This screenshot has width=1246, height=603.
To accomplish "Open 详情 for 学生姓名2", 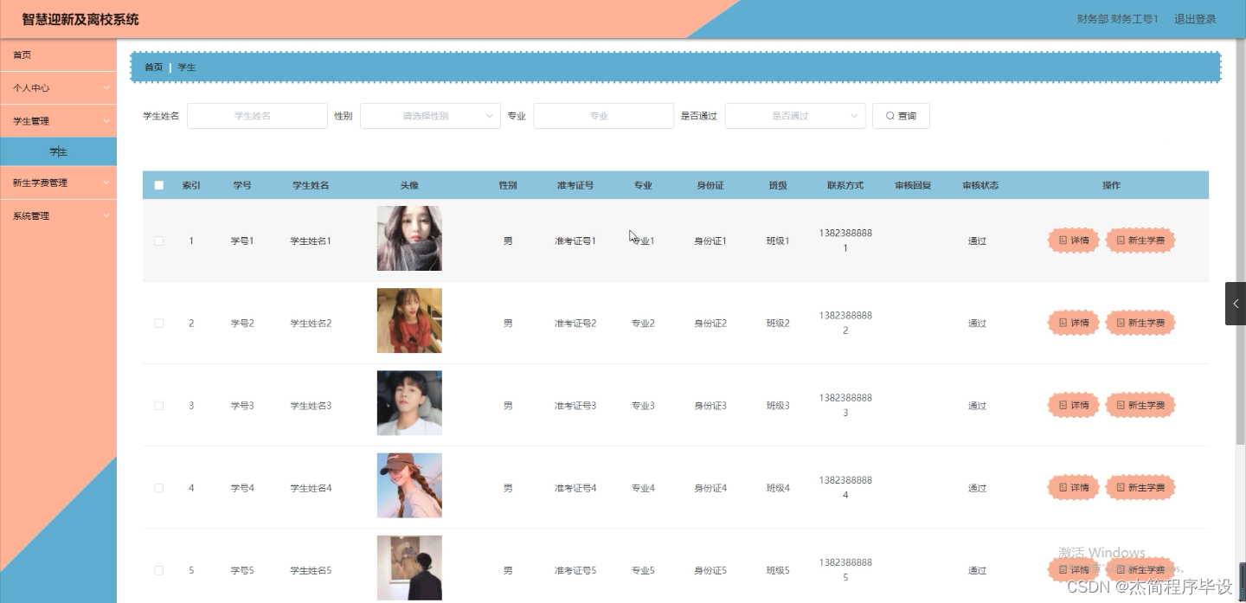I will (1073, 322).
